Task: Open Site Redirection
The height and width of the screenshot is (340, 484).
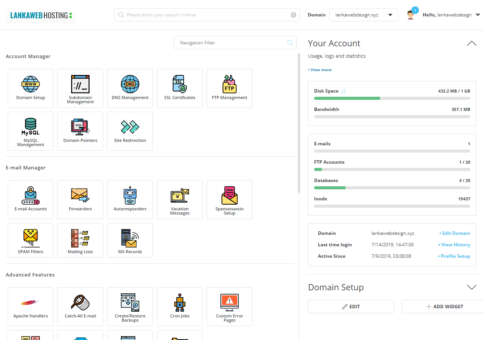Action: tap(130, 131)
